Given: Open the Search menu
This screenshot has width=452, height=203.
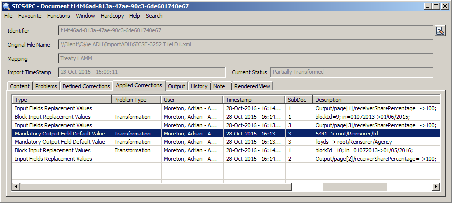Looking at the screenshot, I should pos(154,16).
